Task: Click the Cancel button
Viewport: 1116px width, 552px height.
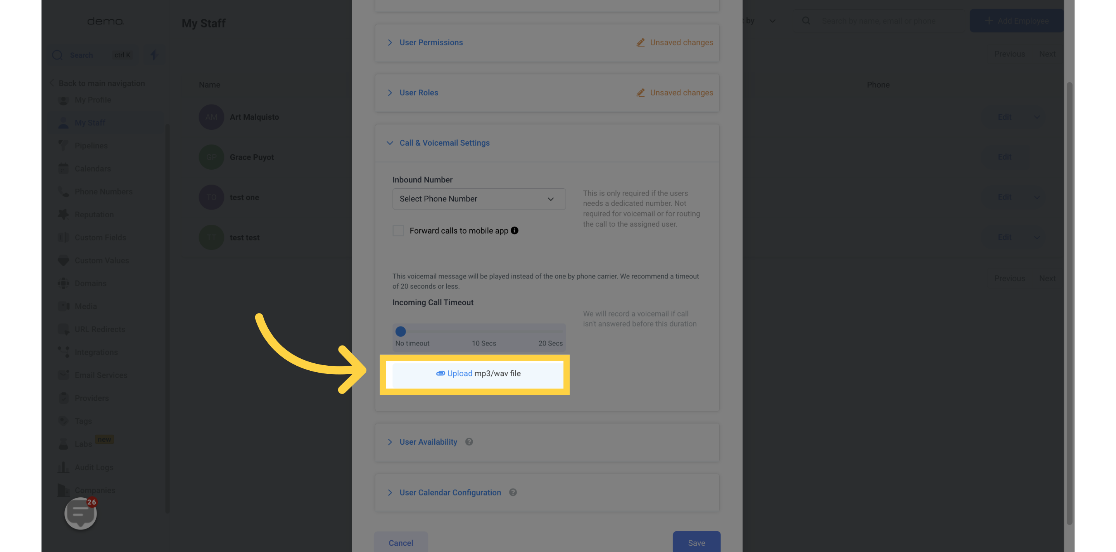Action: [401, 543]
